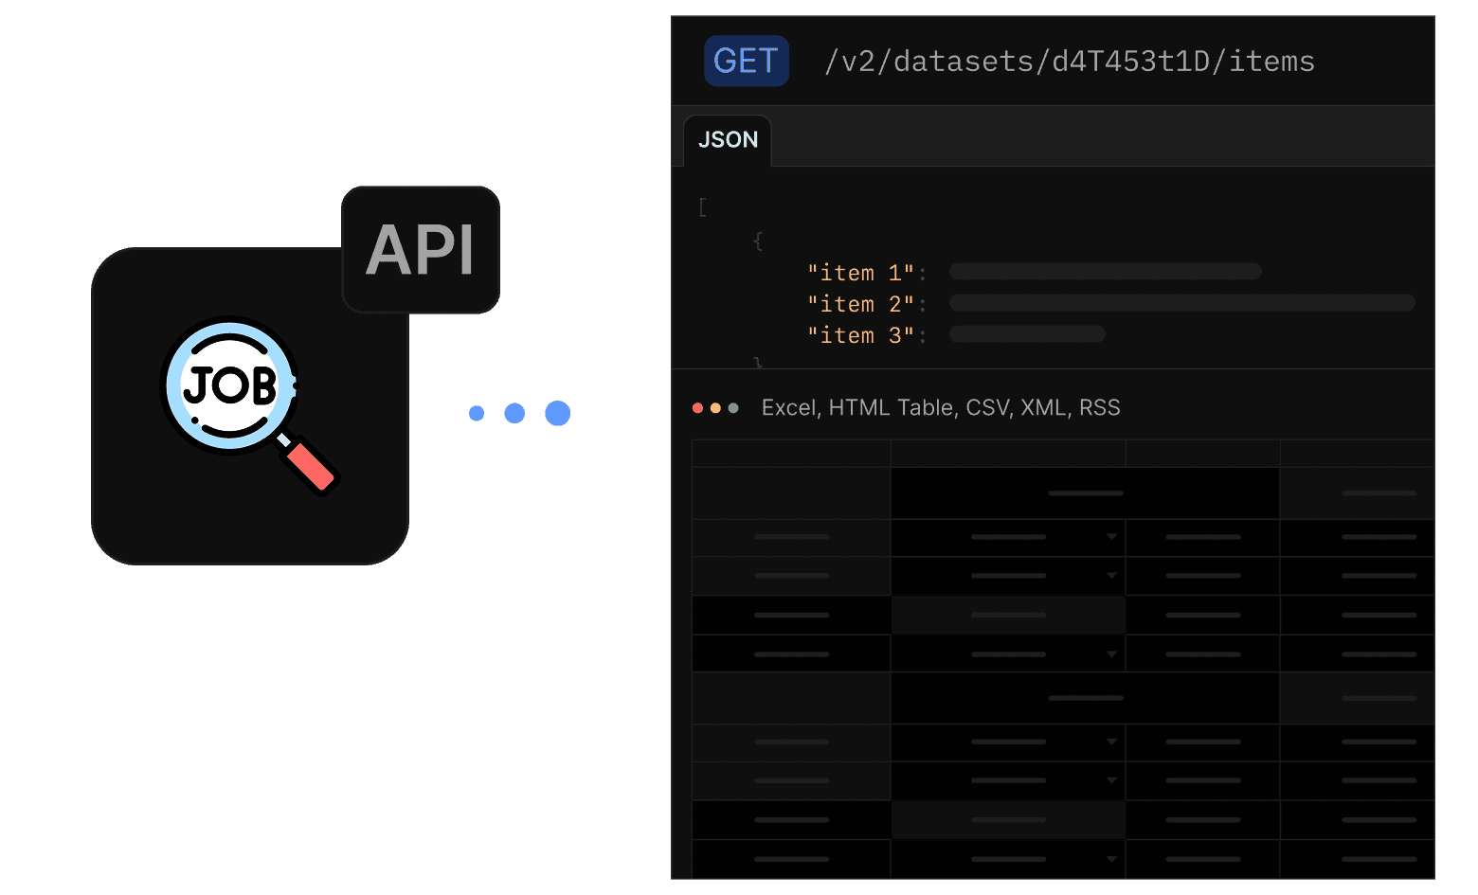The height and width of the screenshot is (895, 1478).
Task: Click the red window dot
Action: [698, 408]
